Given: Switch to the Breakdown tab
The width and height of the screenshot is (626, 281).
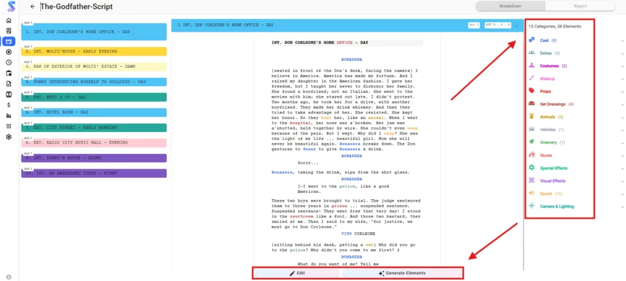Looking at the screenshot, I should (x=510, y=6).
